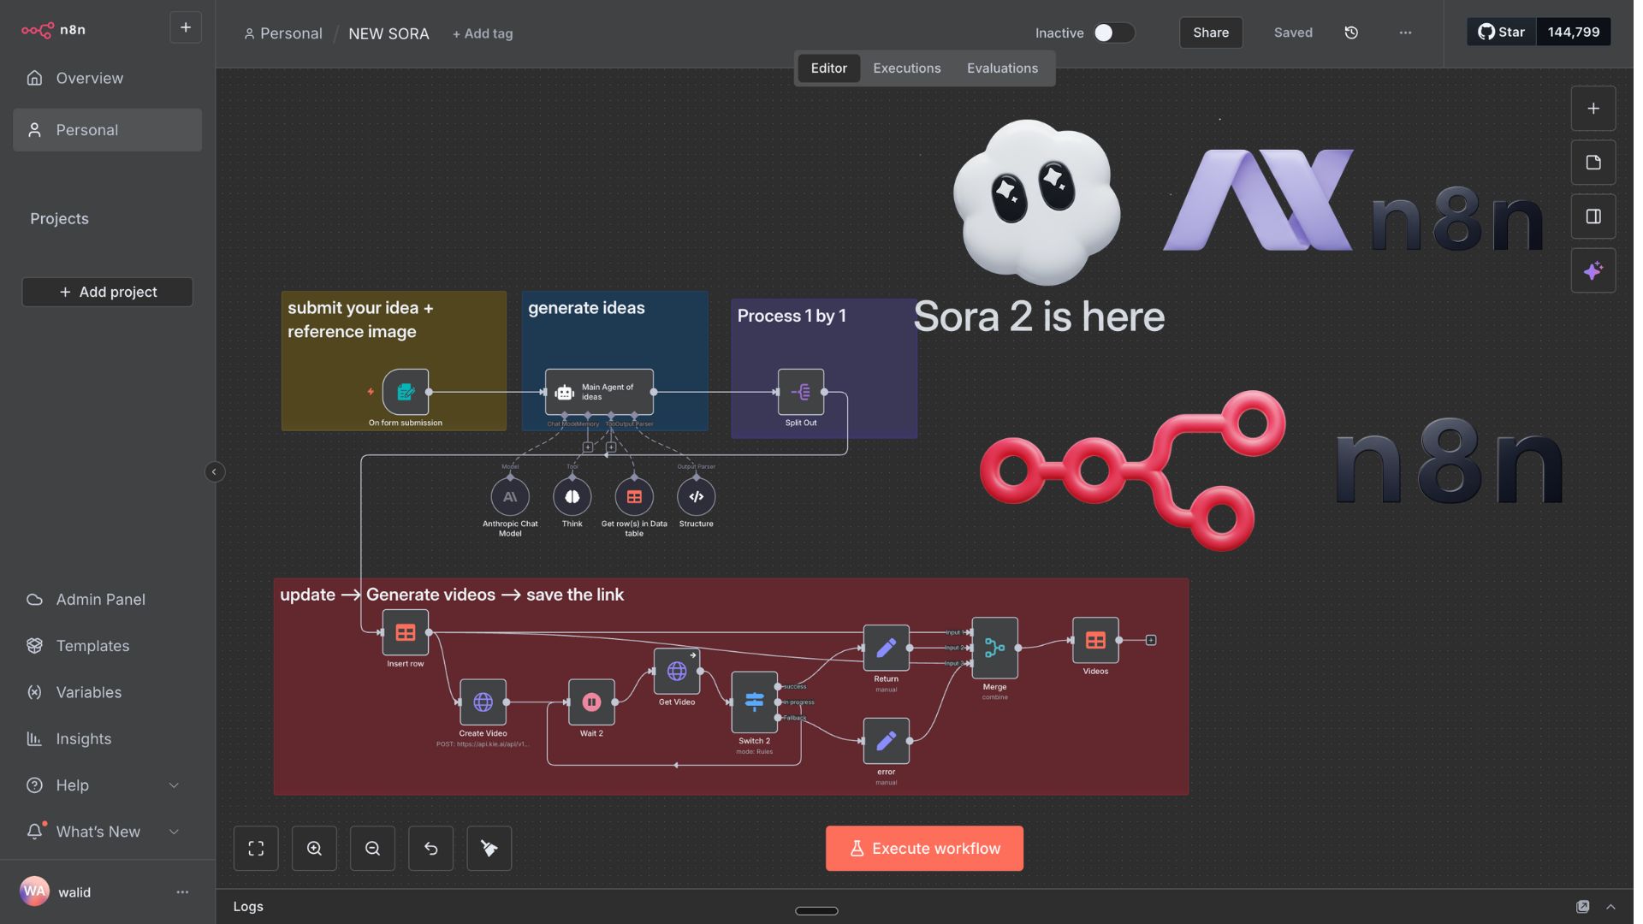This screenshot has width=1643, height=924.
Task: Select the Personal sidebar item
Action: pos(107,130)
